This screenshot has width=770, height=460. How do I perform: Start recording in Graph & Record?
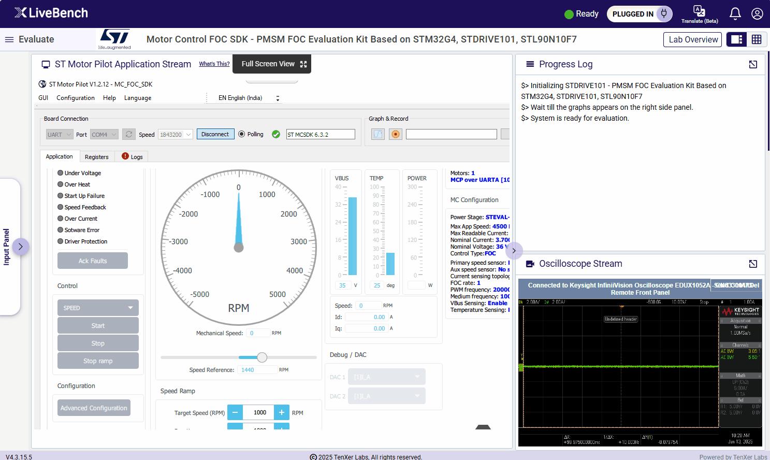(x=396, y=134)
